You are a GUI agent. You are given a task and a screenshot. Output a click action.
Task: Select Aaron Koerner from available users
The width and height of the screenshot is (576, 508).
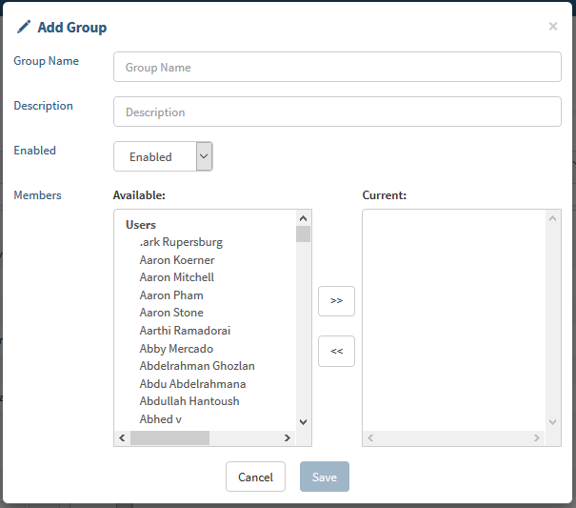(x=177, y=260)
